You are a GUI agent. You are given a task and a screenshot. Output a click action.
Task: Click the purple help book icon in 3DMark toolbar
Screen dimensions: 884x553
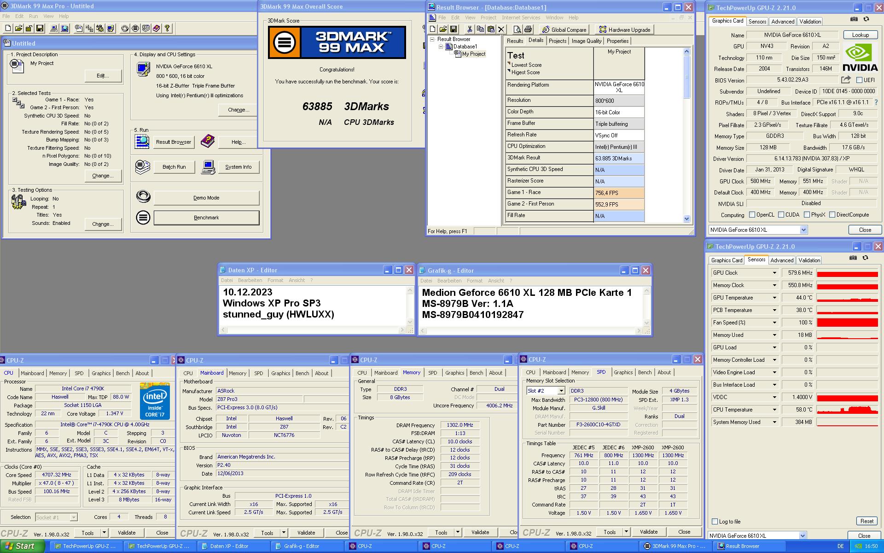pos(157,29)
